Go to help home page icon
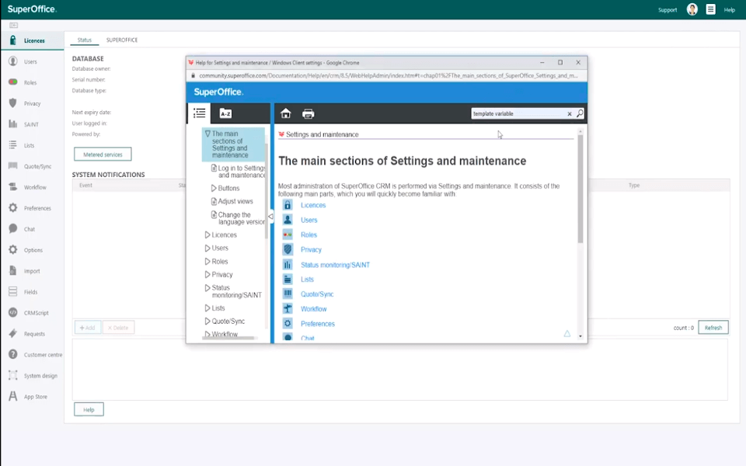The width and height of the screenshot is (746, 466). click(285, 113)
